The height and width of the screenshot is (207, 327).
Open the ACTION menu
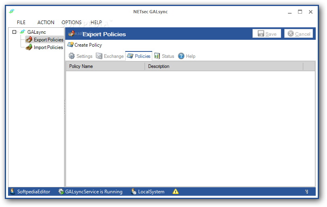click(x=46, y=22)
